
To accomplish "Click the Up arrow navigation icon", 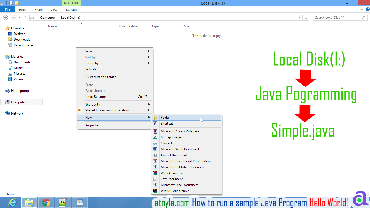I will coord(26,17).
